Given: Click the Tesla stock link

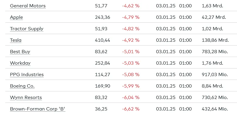Looking at the screenshot, I should pyautogui.click(x=16, y=40).
